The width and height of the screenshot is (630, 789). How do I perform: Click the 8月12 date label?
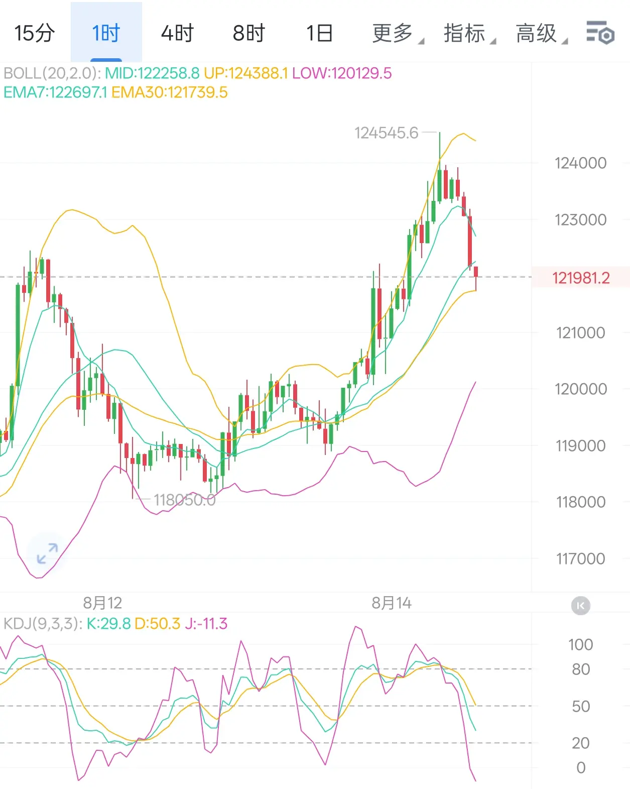(x=102, y=603)
